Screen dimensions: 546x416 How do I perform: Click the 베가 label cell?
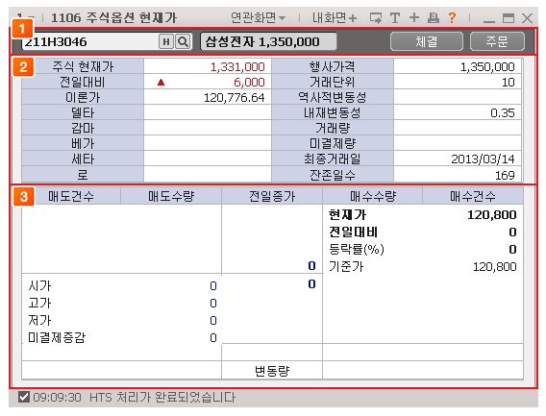(x=83, y=144)
